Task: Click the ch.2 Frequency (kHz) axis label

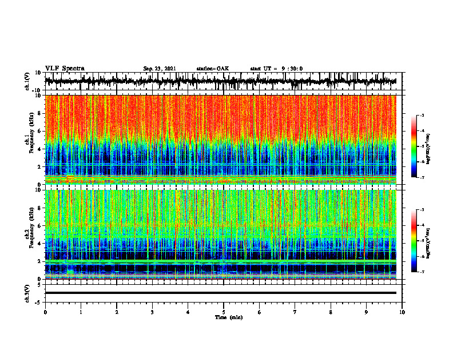Action: [x=29, y=228]
